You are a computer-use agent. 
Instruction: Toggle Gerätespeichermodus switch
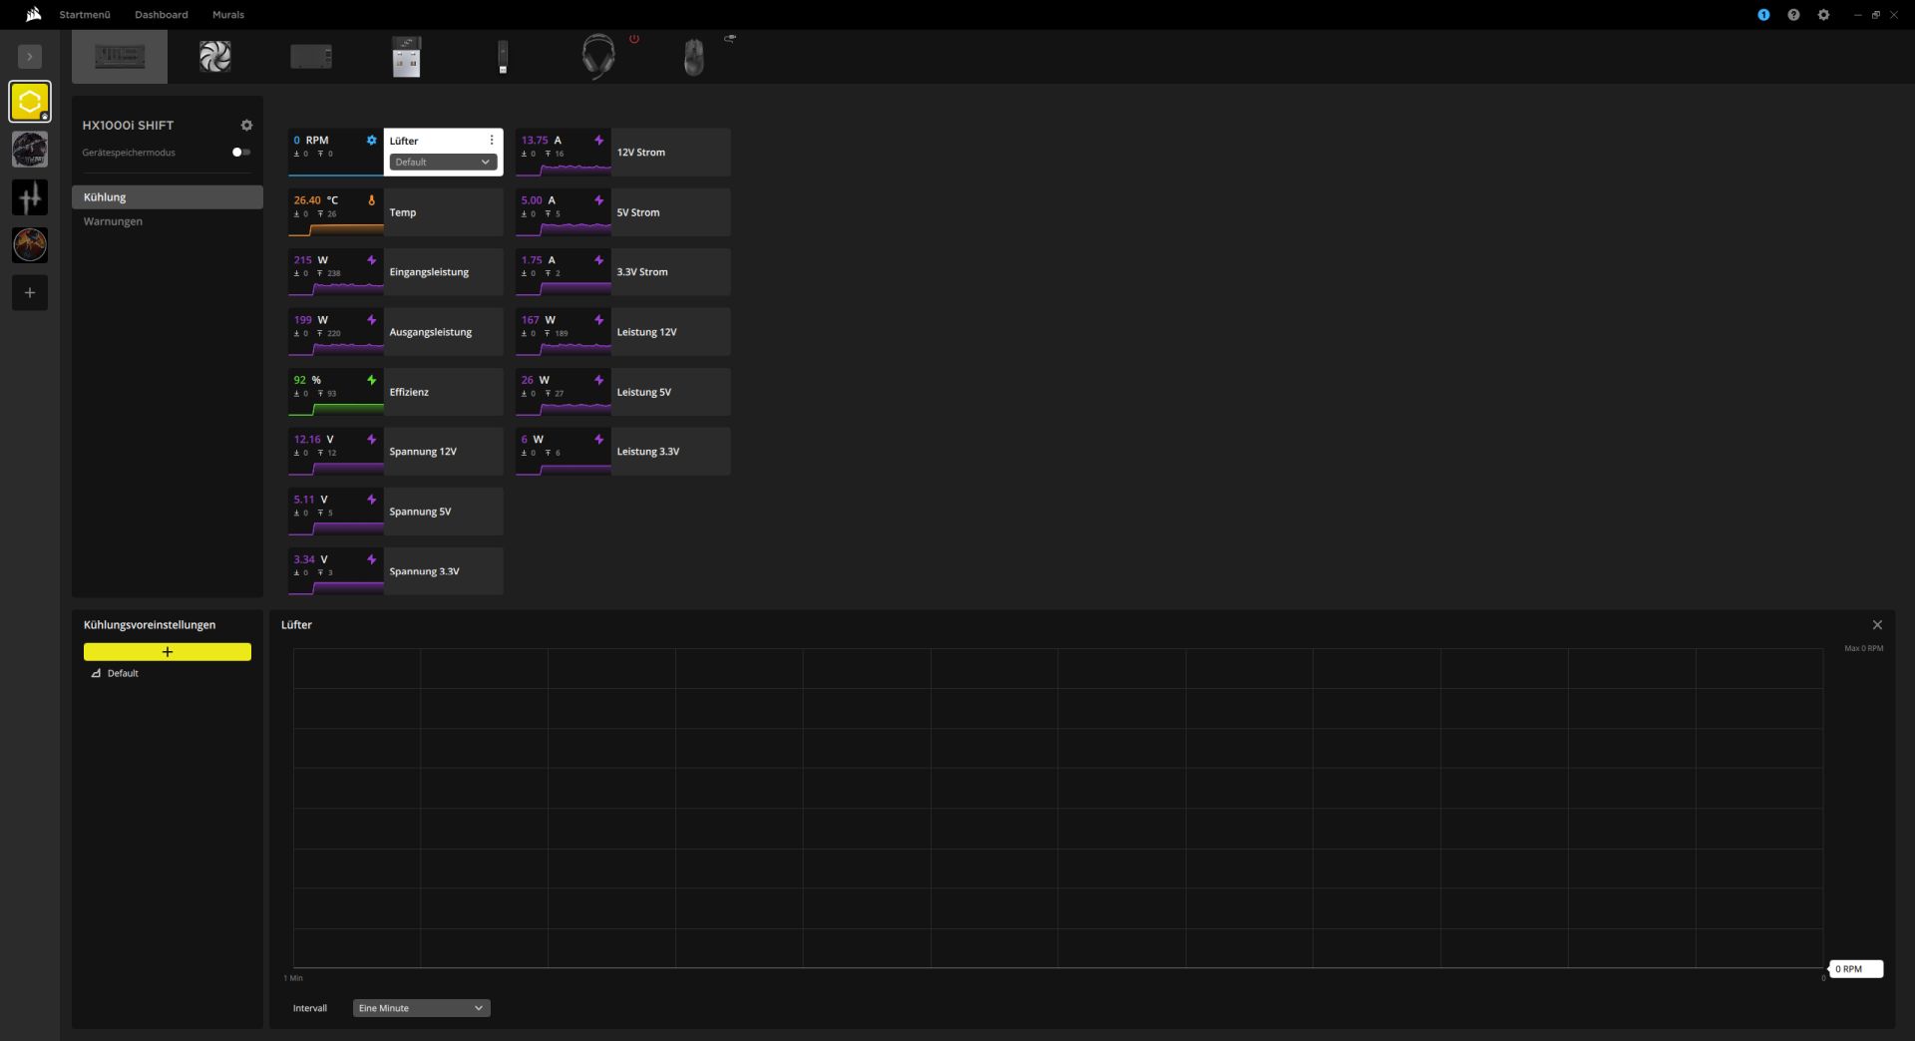(241, 153)
